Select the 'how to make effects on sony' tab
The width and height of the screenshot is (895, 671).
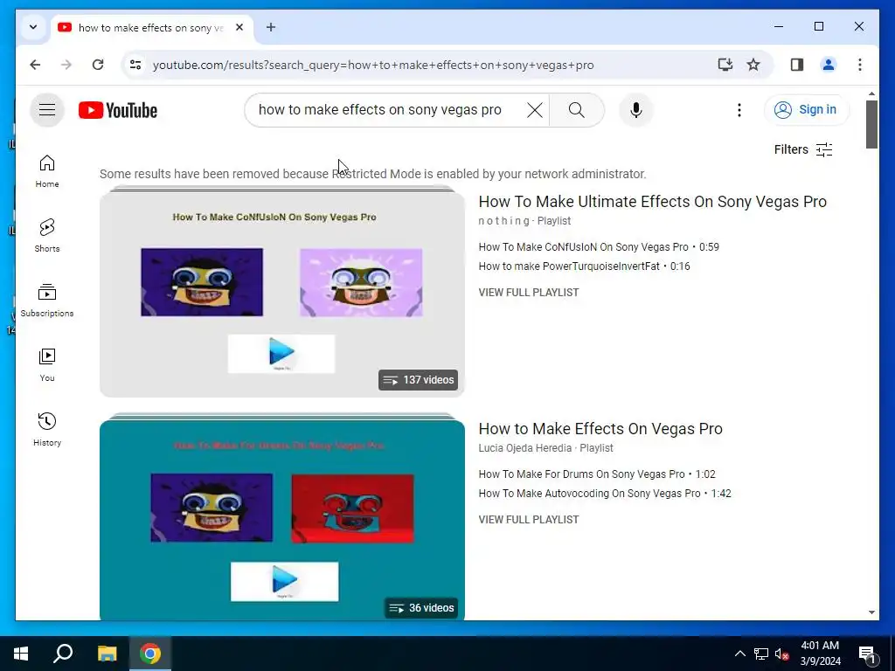click(x=152, y=27)
